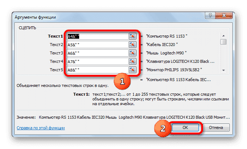Click the "Мышь Logitech M90 " result text
Image resolution: width=247 pixels, height=149 pixels.
click(166, 53)
